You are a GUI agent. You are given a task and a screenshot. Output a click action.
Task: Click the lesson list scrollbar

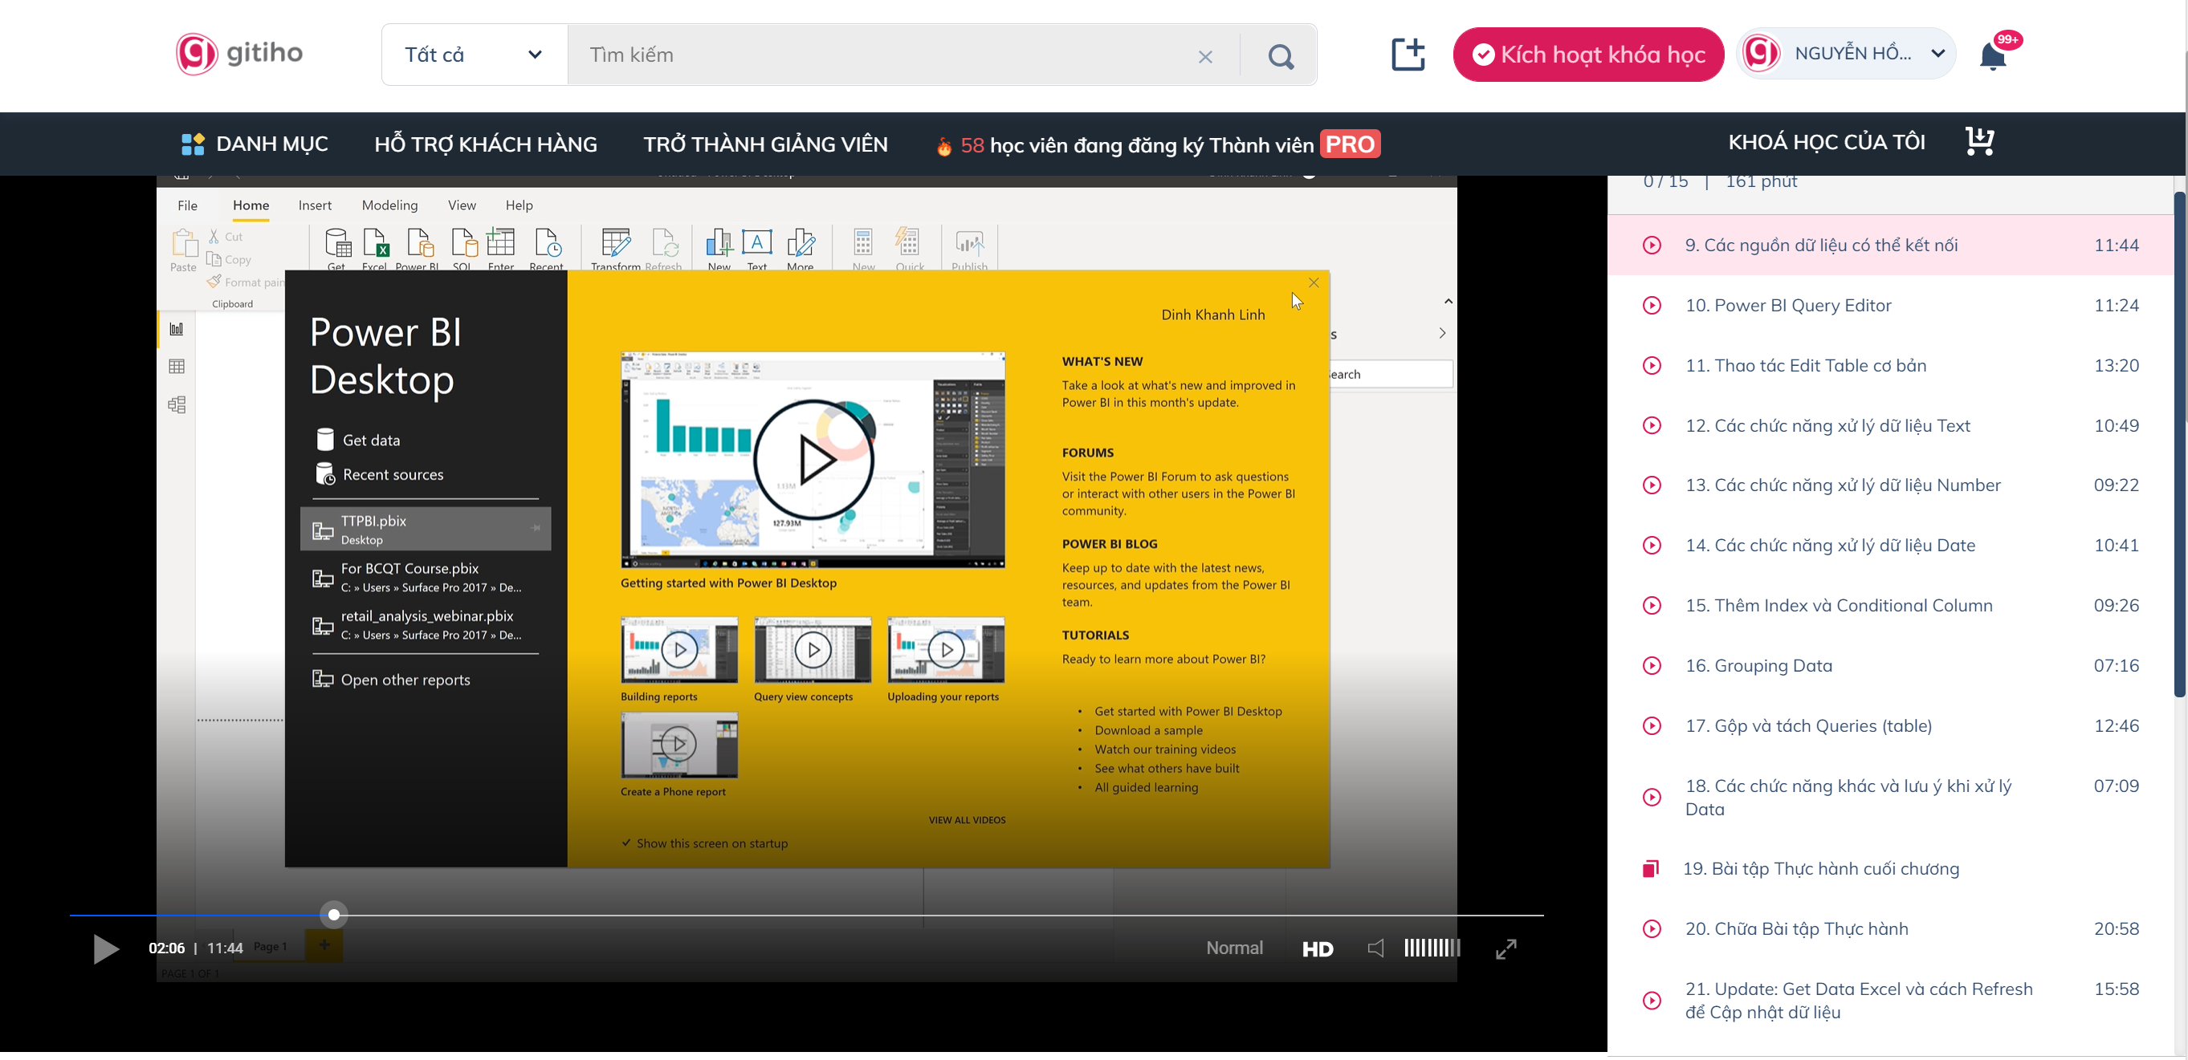coord(2178,444)
